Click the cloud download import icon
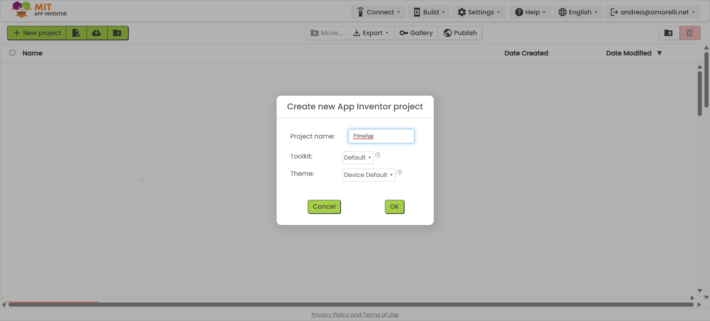 tap(97, 33)
